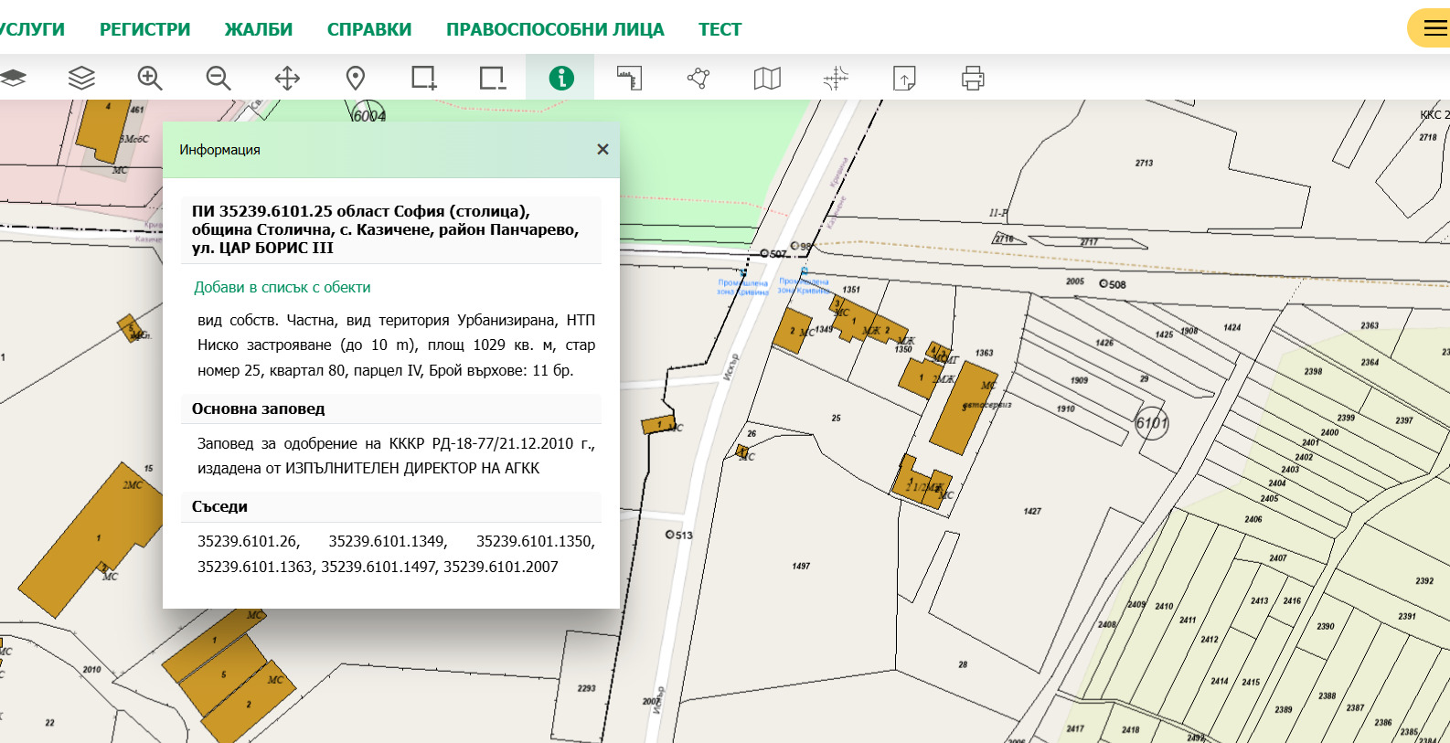Click the zoom out magnifier tool
The height and width of the screenshot is (743, 1450).
(x=219, y=79)
